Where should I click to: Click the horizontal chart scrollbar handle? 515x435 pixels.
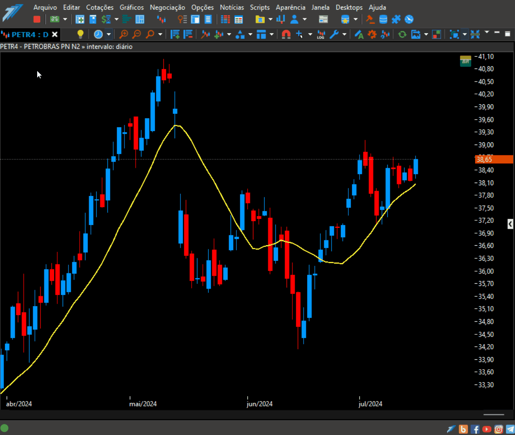point(494,415)
